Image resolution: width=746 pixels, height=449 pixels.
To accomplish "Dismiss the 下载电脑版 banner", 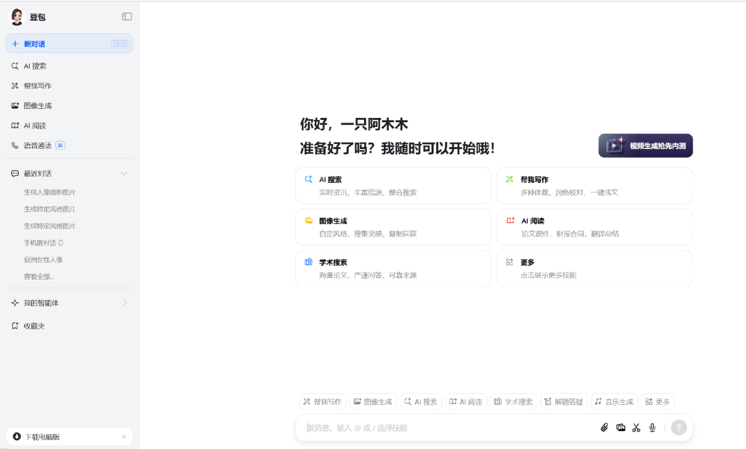I will coord(124,437).
